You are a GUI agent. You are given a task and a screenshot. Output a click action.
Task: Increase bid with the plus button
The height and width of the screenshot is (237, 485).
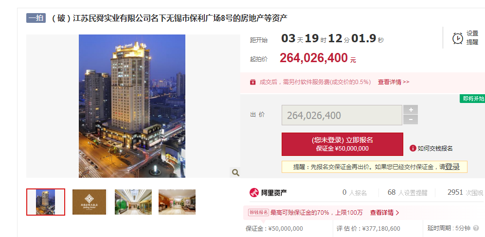pyautogui.click(x=411, y=110)
